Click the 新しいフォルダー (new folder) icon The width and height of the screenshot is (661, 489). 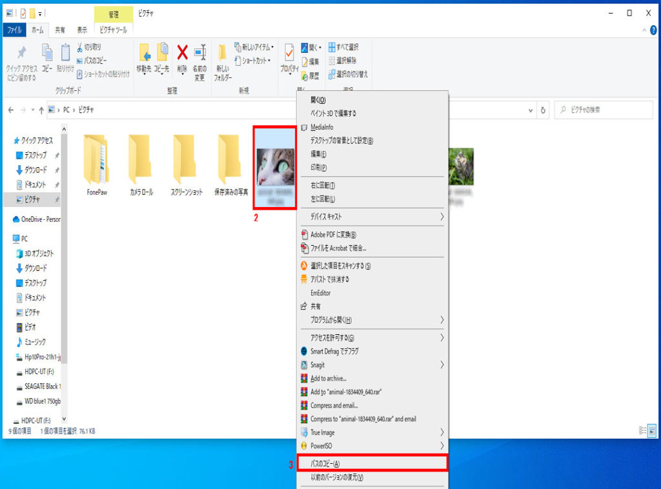click(222, 58)
